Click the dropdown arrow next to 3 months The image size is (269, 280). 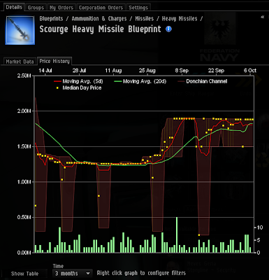pos(88,273)
